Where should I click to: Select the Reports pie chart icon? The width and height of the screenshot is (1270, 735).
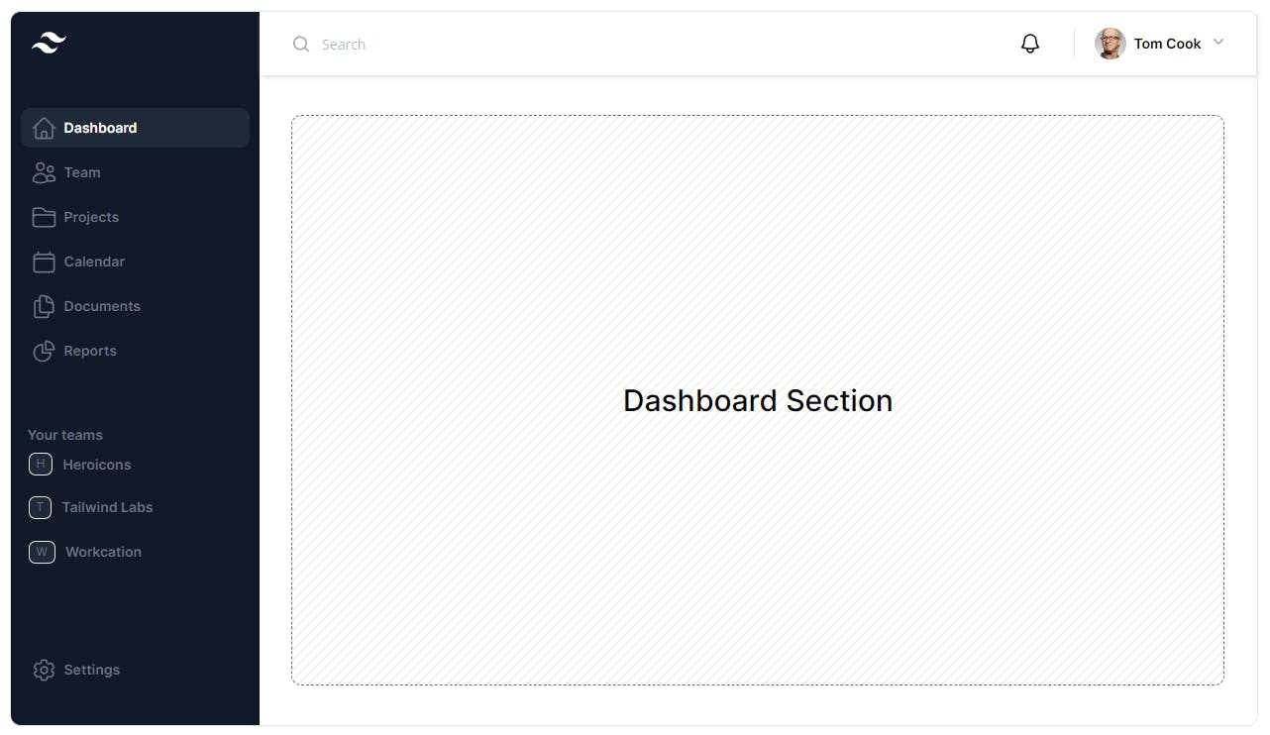[44, 351]
